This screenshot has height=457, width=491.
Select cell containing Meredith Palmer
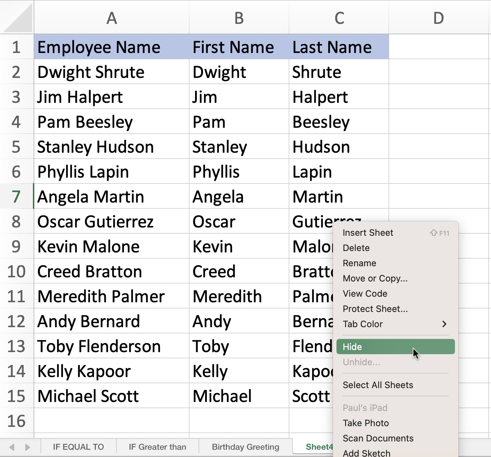pos(112,296)
